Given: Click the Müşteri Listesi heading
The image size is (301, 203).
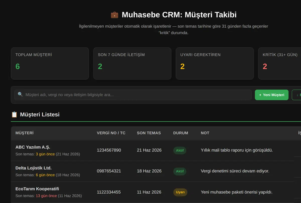Looking at the screenshot, I should coord(40,115).
